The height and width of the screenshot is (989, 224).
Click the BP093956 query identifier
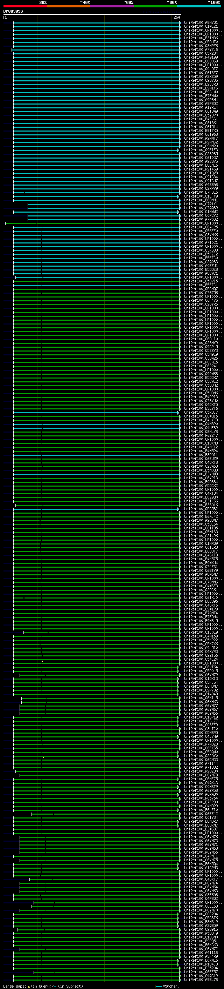[x=13, y=12]
